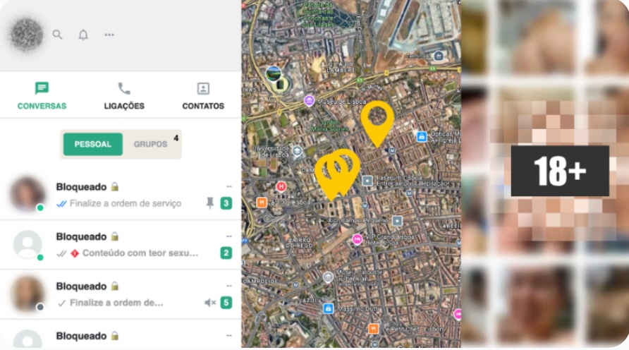Switch to the Conversas tab
Image resolution: width=629 pixels, height=350 pixels.
(x=42, y=96)
